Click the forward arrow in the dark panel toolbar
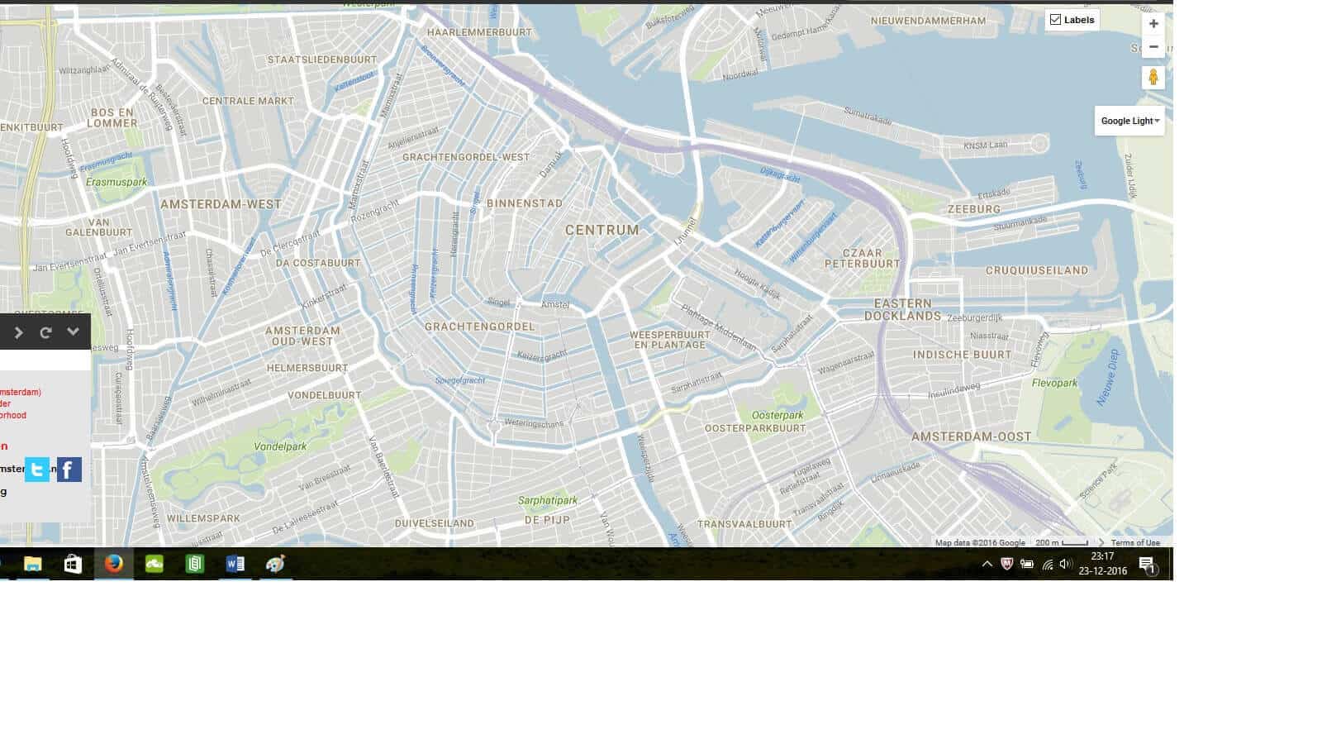 click(19, 332)
